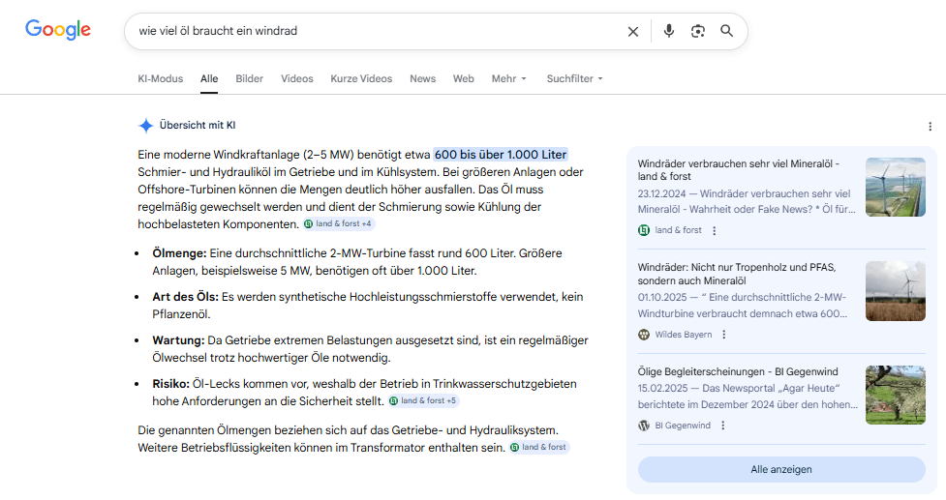This screenshot has height=500, width=946.
Task: Click the Google logo
Action: tap(58, 31)
